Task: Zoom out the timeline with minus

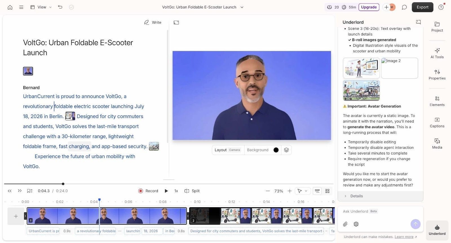Action: pyautogui.click(x=267, y=191)
